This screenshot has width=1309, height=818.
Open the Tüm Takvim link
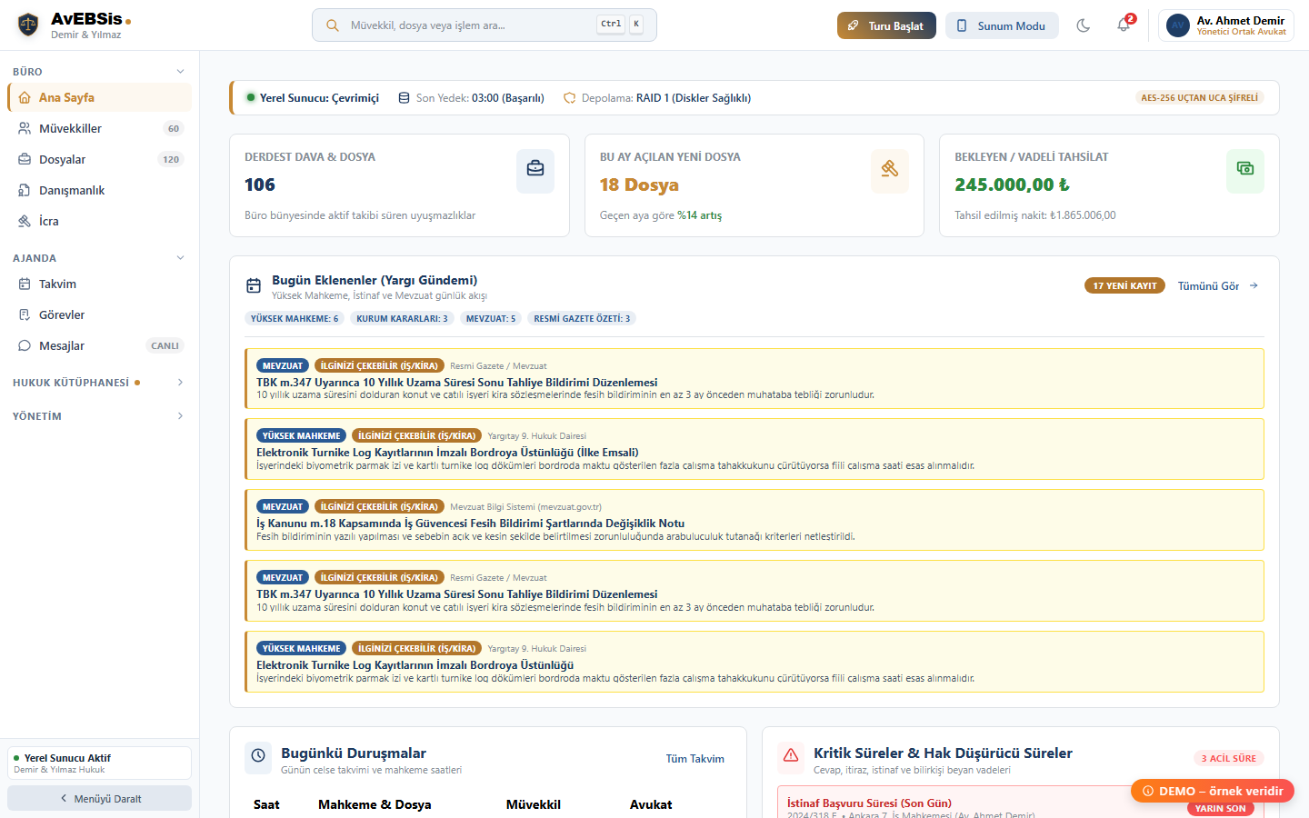[x=695, y=759]
